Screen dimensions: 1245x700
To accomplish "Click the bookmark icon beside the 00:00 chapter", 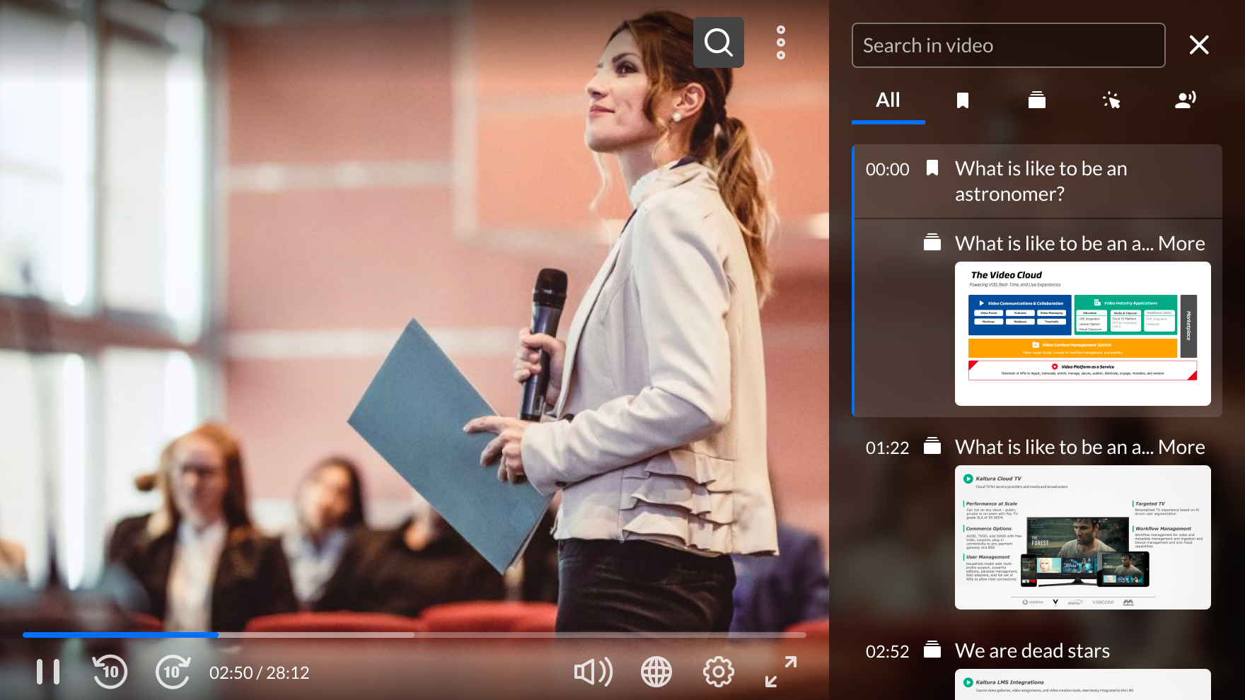I will click(x=932, y=168).
